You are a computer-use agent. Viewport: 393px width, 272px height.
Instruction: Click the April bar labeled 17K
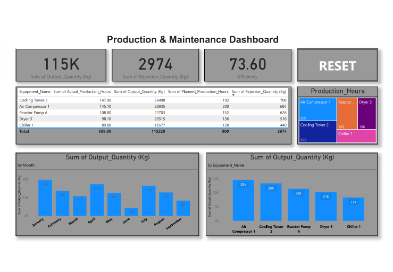[97, 200]
